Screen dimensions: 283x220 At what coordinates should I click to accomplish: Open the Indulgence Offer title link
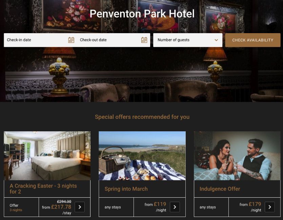[x=220, y=189]
